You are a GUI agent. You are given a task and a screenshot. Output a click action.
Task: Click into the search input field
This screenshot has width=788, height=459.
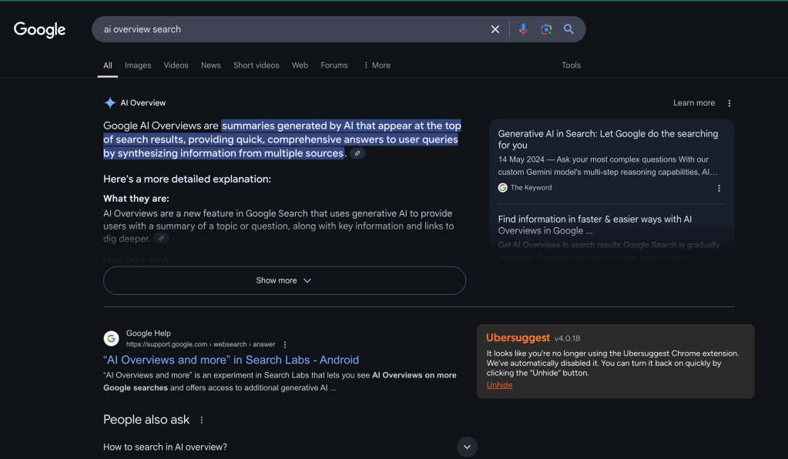click(x=293, y=29)
